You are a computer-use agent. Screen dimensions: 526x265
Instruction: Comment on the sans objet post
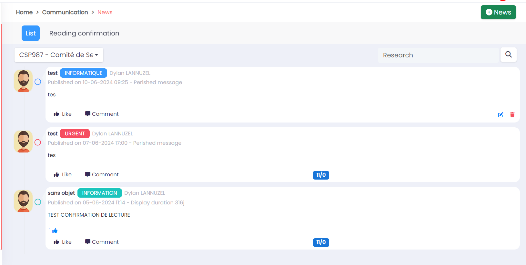(x=102, y=242)
